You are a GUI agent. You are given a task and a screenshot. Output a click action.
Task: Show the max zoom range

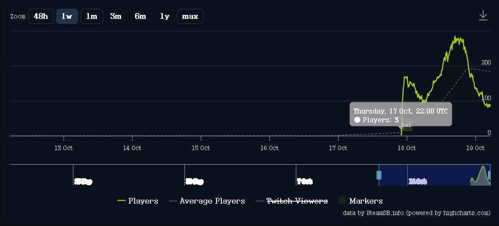pos(190,17)
